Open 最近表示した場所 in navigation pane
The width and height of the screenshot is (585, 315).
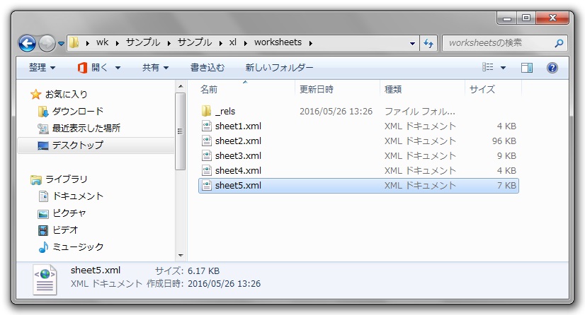pos(86,129)
